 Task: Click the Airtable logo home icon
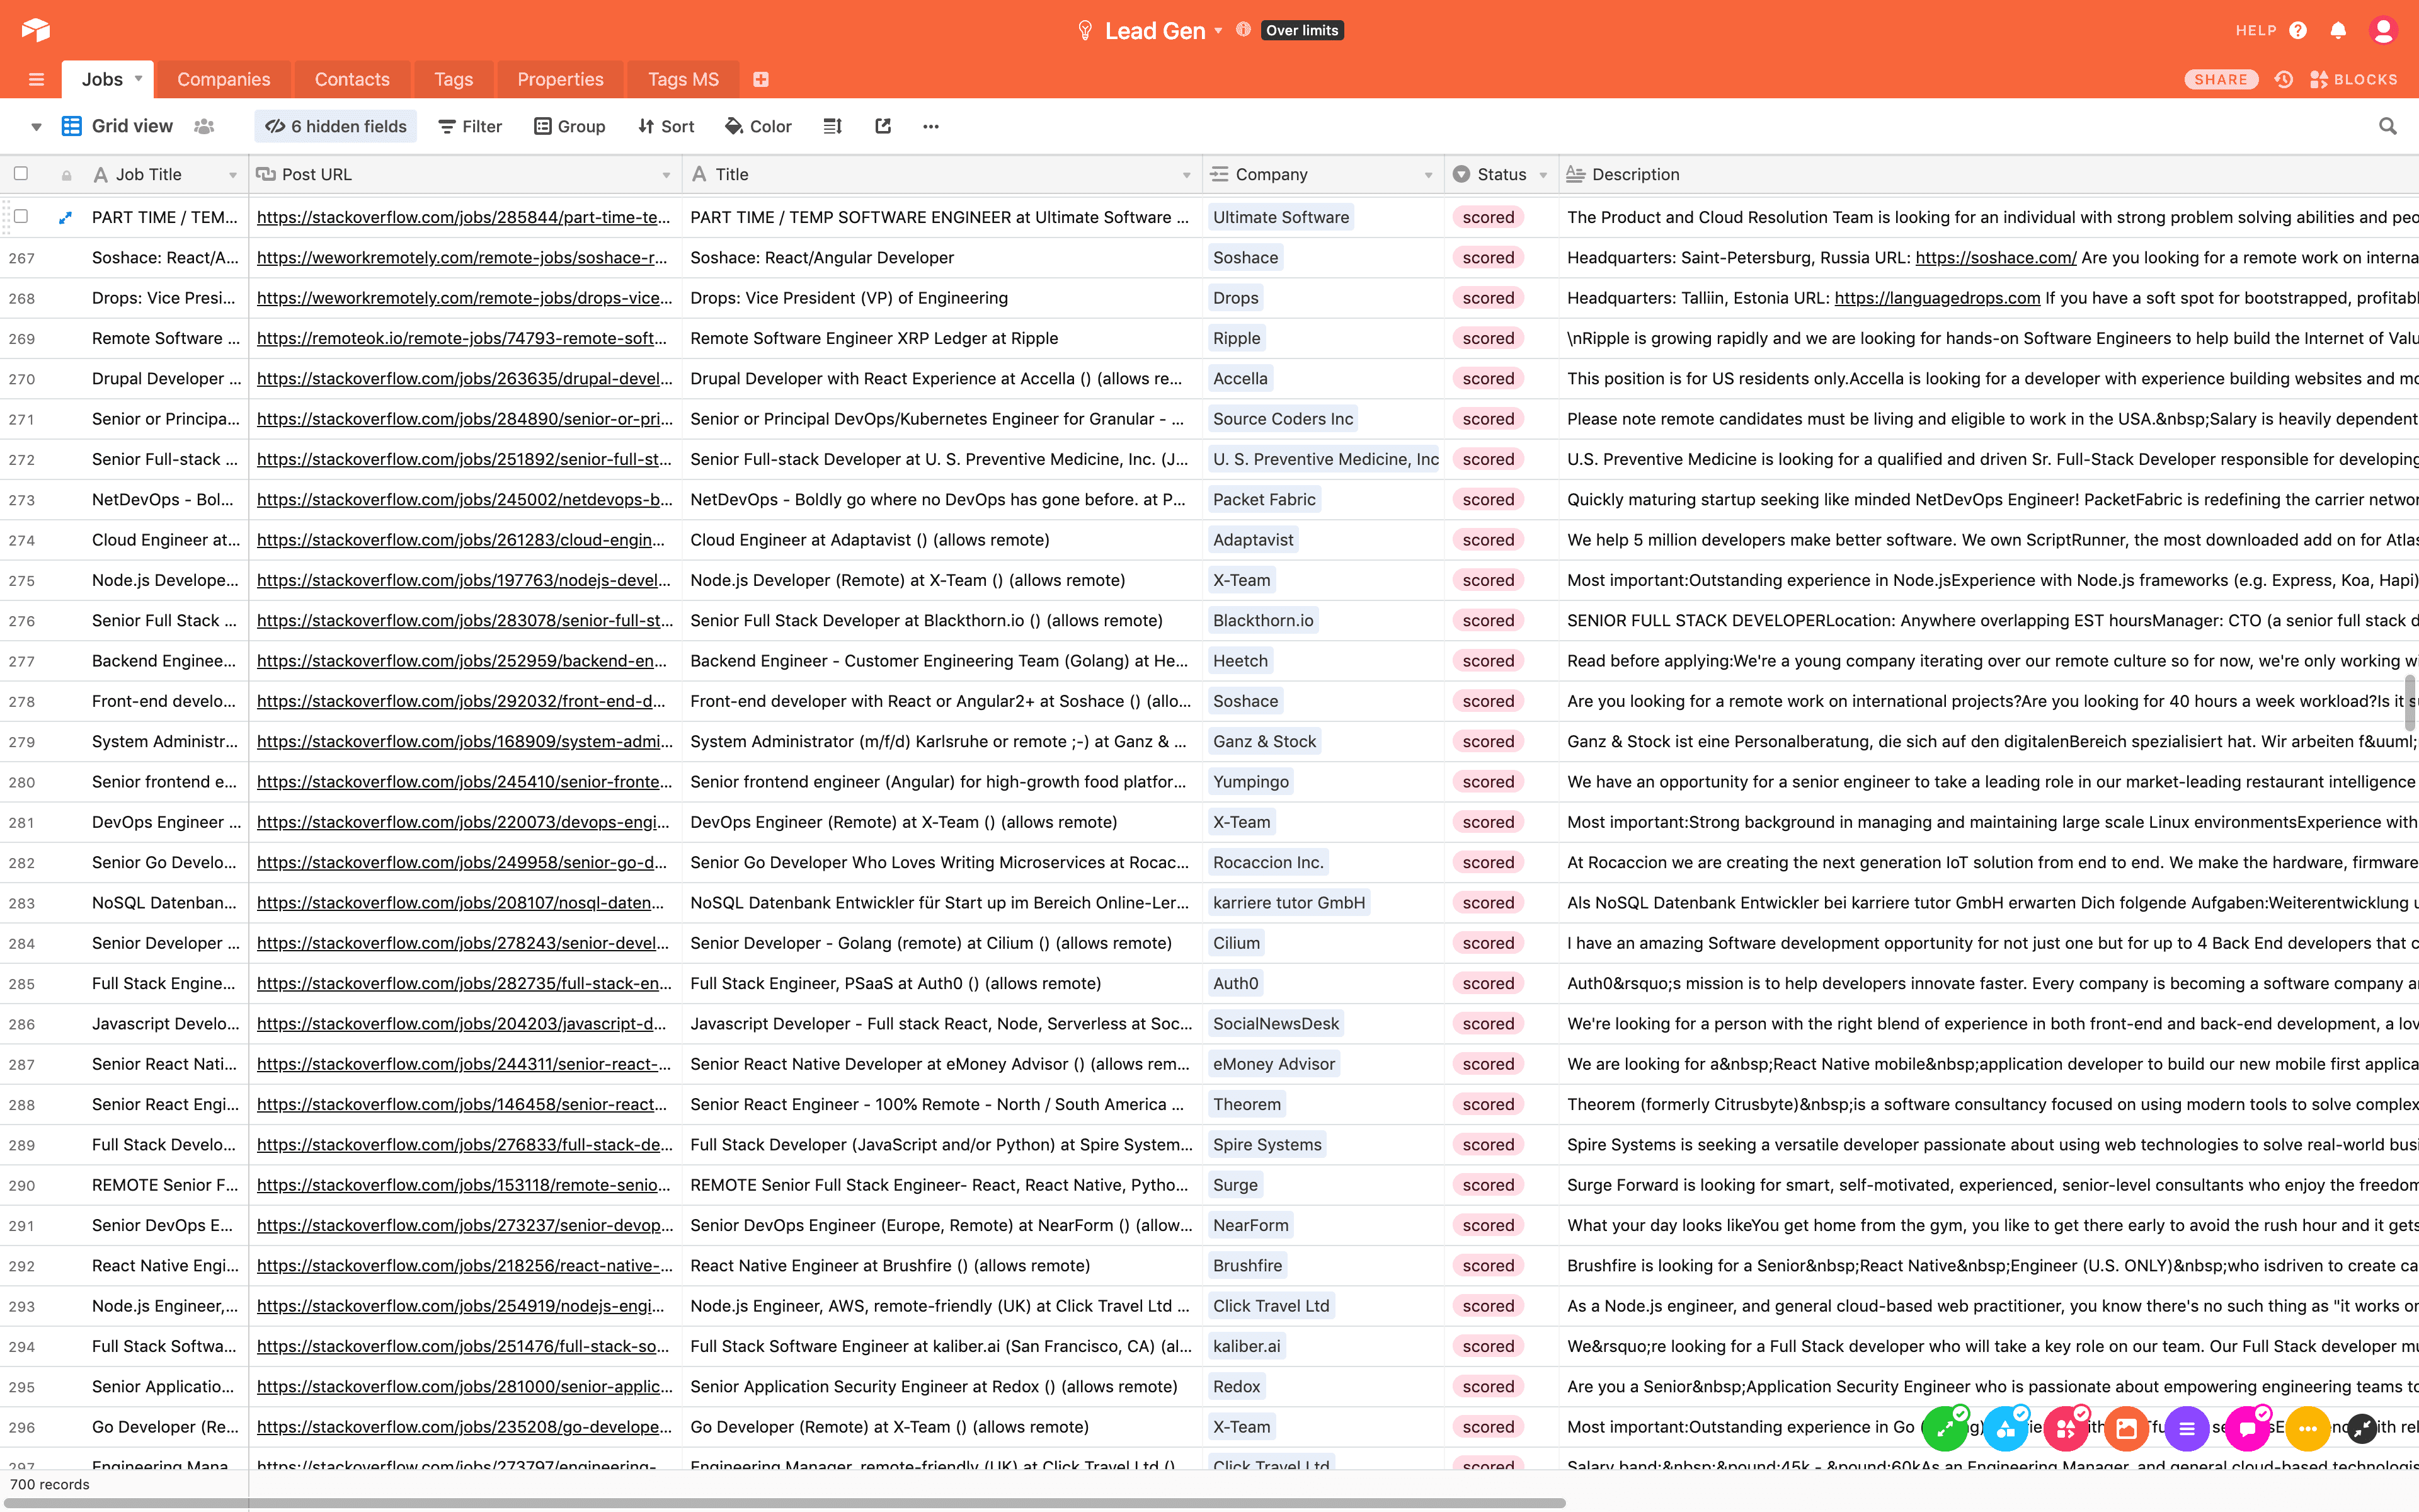pos(35,30)
